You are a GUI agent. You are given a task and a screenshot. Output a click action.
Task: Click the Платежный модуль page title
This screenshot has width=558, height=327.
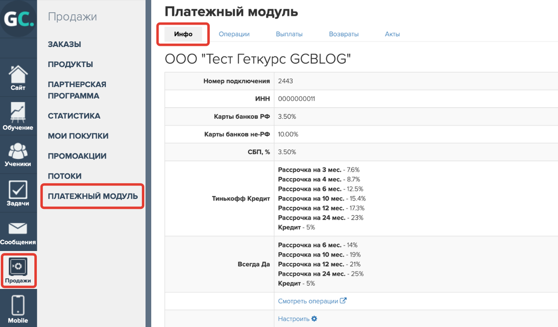coord(231,12)
